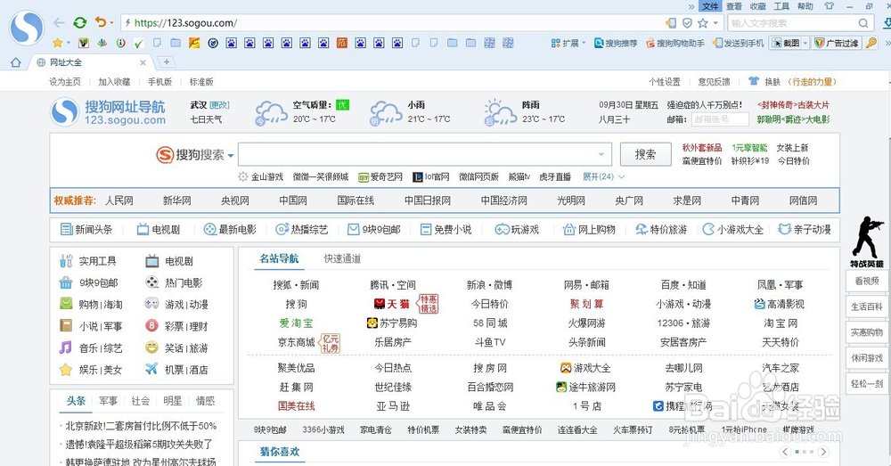The width and height of the screenshot is (891, 466).
Task: Click the browser address bar URL
Action: pos(186,23)
